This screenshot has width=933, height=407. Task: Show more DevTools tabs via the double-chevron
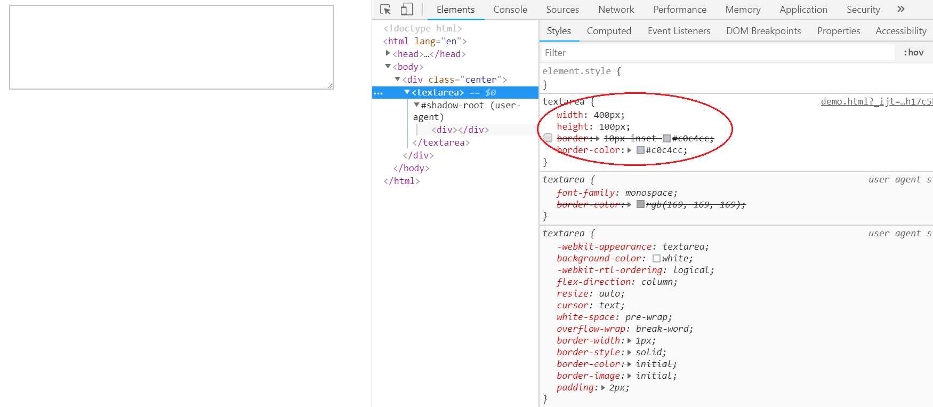(901, 9)
